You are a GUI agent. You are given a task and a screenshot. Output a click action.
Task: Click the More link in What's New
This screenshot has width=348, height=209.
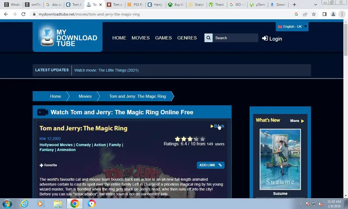(297, 121)
